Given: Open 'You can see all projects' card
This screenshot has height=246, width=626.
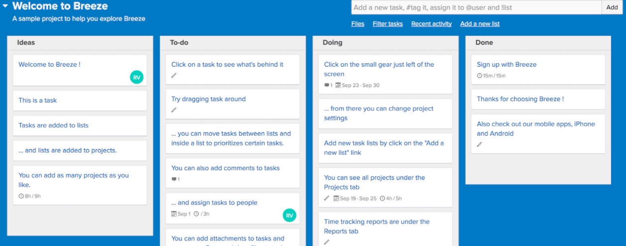Looking at the screenshot, I should (385, 187).
